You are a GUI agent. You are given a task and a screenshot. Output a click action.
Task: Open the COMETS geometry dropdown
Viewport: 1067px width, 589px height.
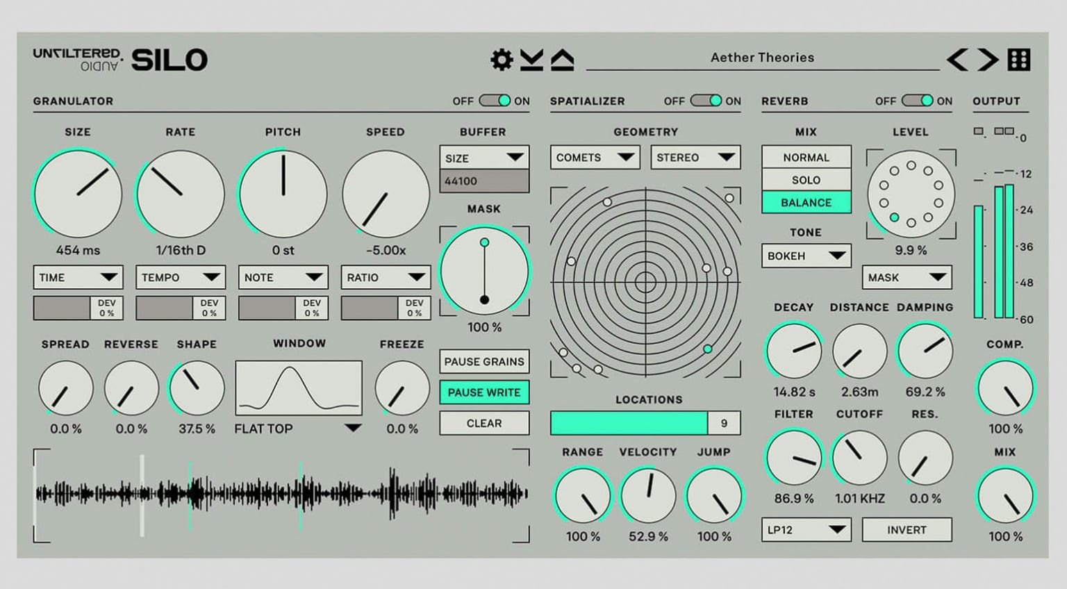(x=595, y=158)
